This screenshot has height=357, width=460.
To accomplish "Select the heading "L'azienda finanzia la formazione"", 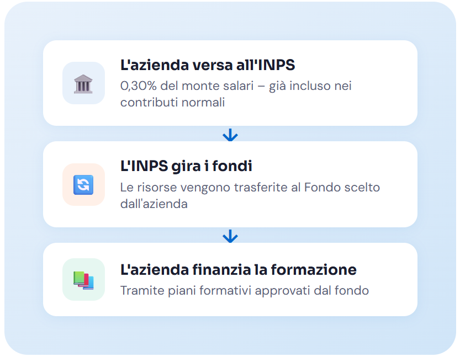I will [x=238, y=270].
